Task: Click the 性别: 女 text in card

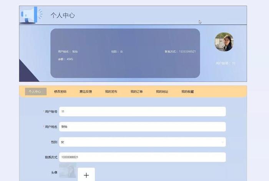Action: [x=117, y=51]
